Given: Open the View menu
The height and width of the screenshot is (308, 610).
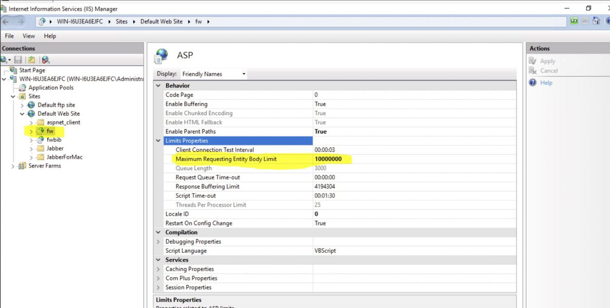Looking at the screenshot, I should coord(29,36).
